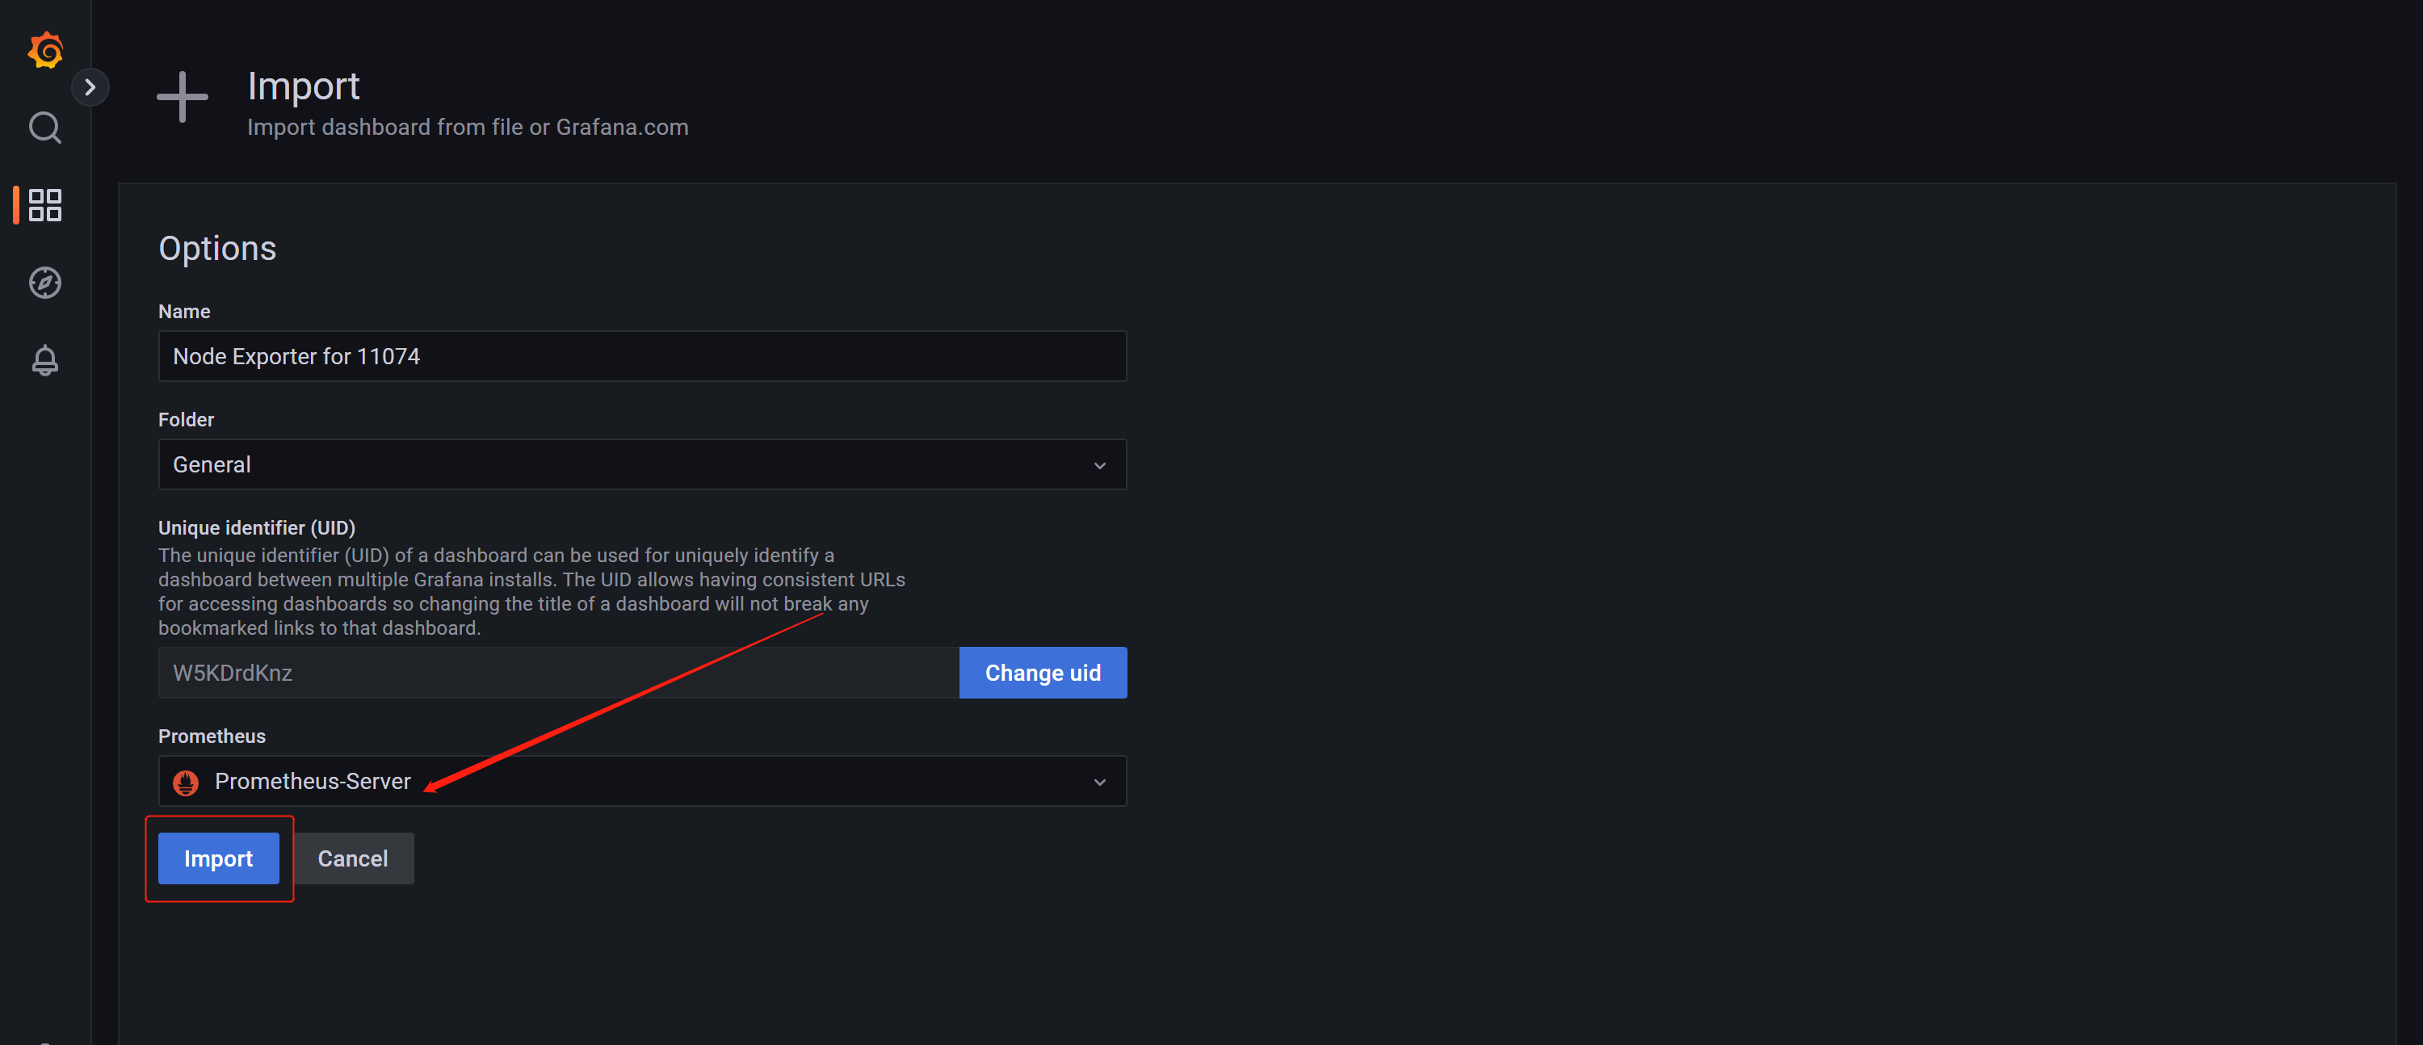Open the Grafana home logo
Screen dimensions: 2423x1045
point(45,50)
